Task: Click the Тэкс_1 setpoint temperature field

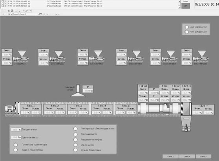Action: [36, 113]
